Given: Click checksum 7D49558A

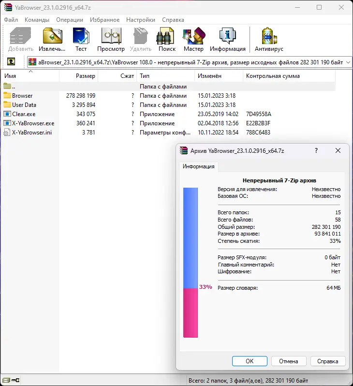Looking at the screenshot, I should coord(259,114).
